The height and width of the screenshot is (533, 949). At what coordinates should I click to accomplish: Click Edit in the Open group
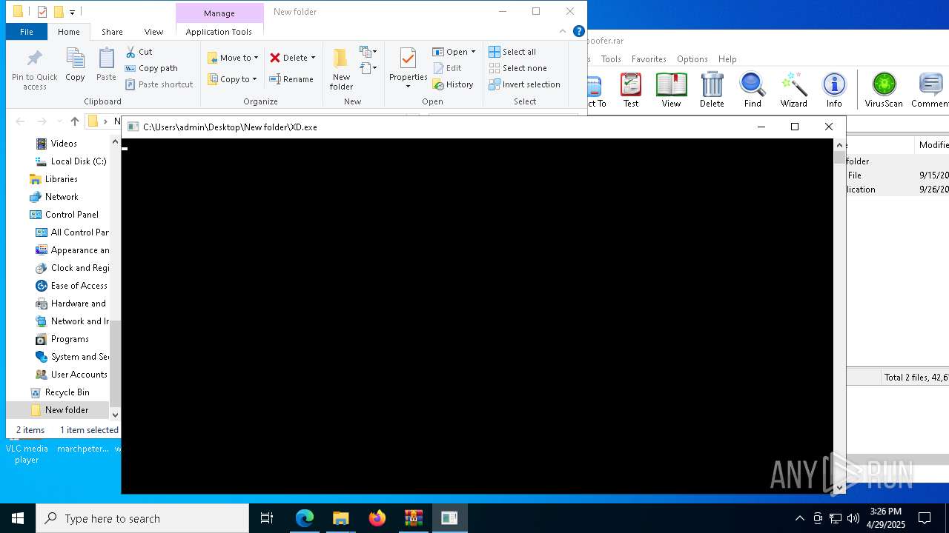447,68
